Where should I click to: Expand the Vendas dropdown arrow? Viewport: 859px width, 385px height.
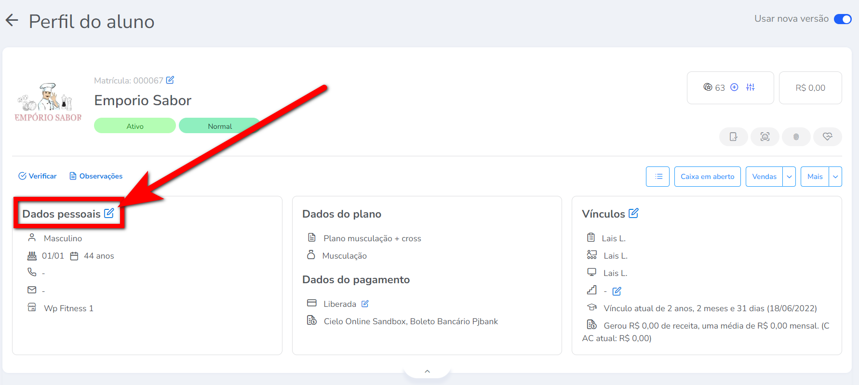point(789,177)
